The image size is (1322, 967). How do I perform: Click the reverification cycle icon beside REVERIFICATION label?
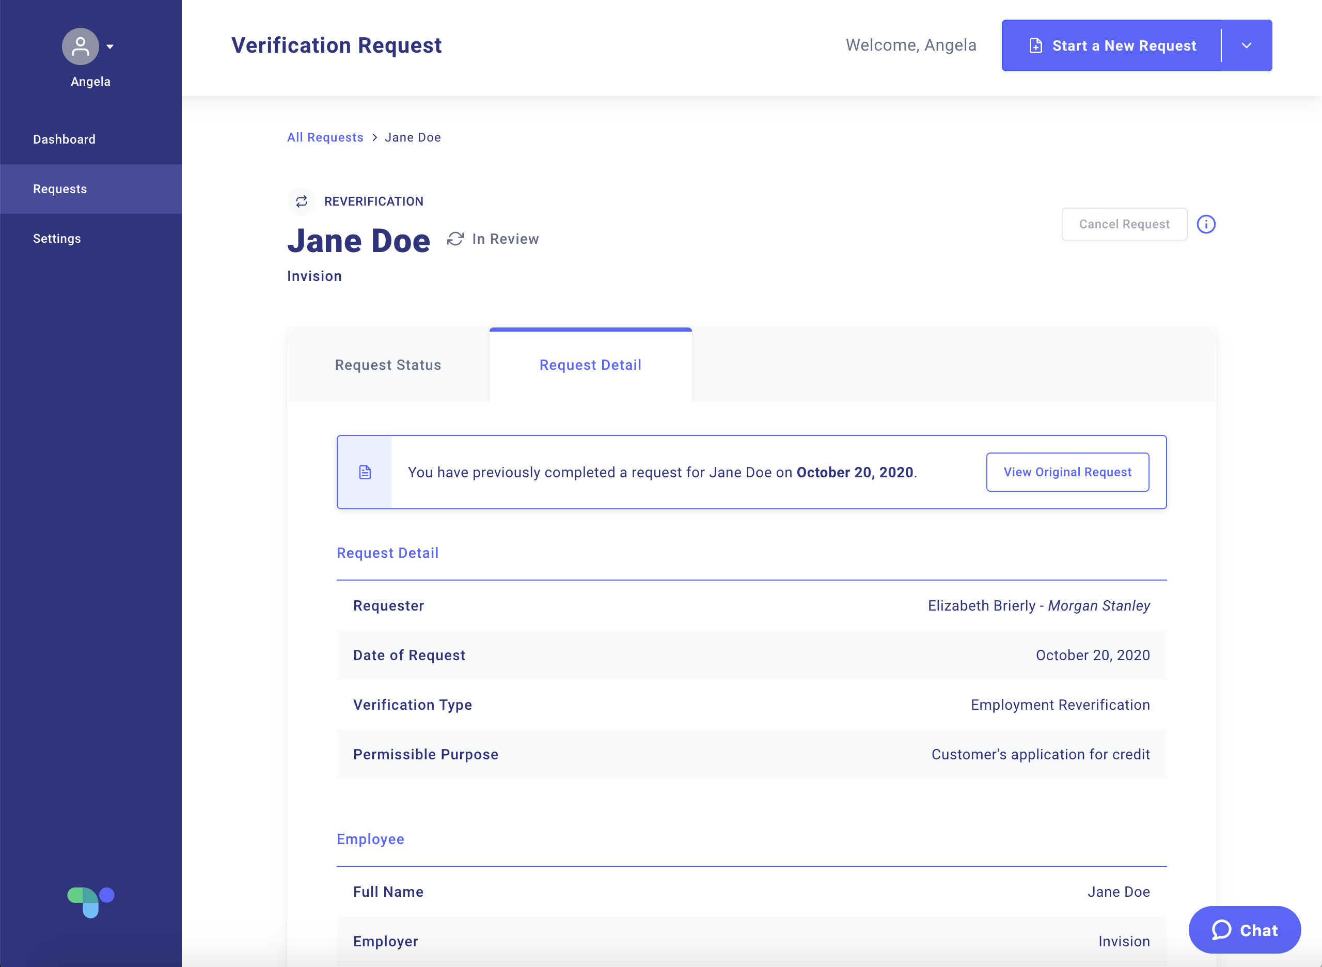click(x=301, y=201)
